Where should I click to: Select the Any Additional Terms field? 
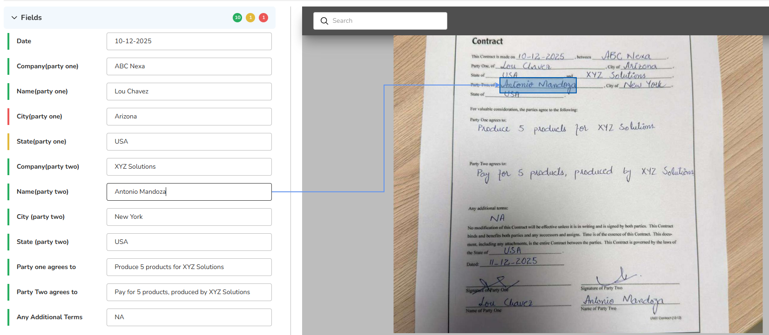[x=189, y=317]
